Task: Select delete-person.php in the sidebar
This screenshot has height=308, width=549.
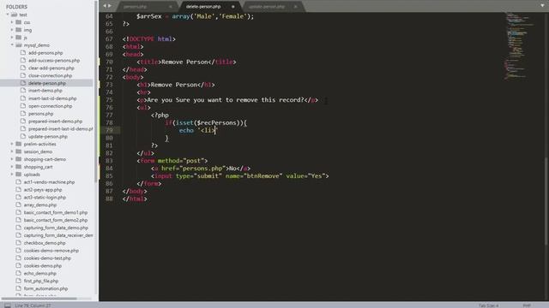Action: (x=47, y=83)
